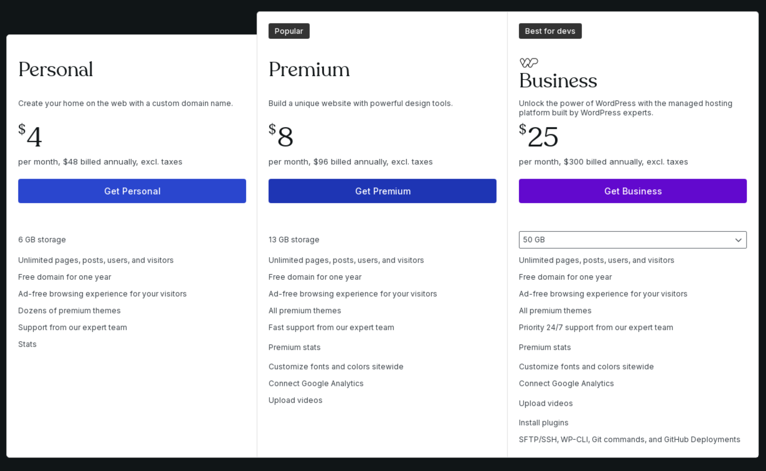Open the 50 GB storage dropdown

click(x=632, y=240)
